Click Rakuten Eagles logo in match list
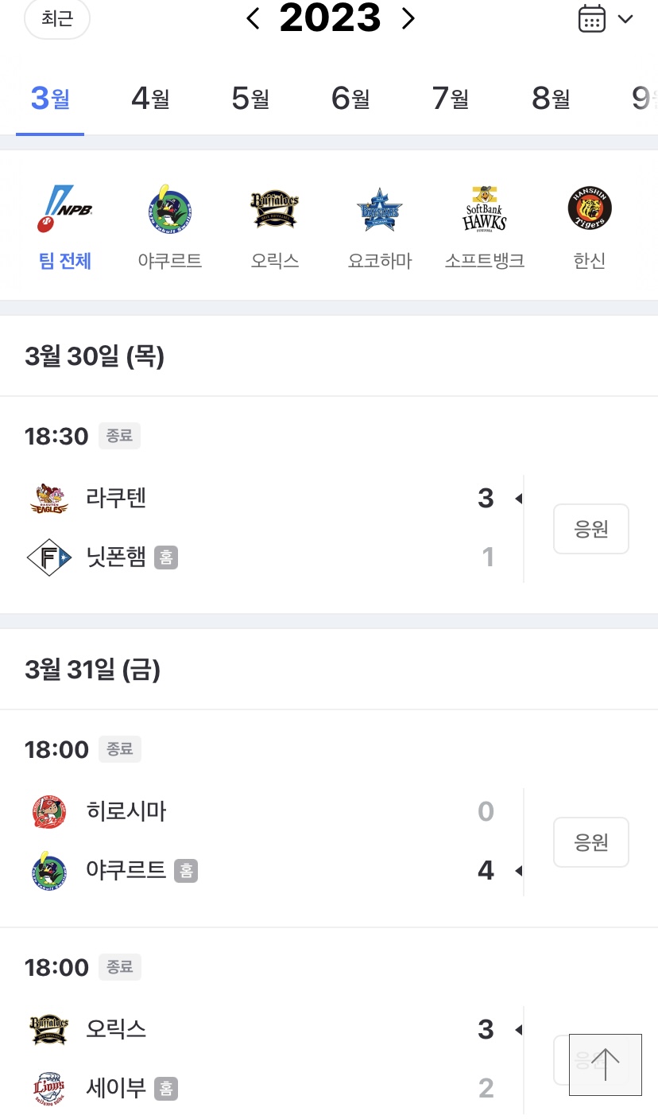Viewport: 658px width, 1119px height. coord(49,499)
